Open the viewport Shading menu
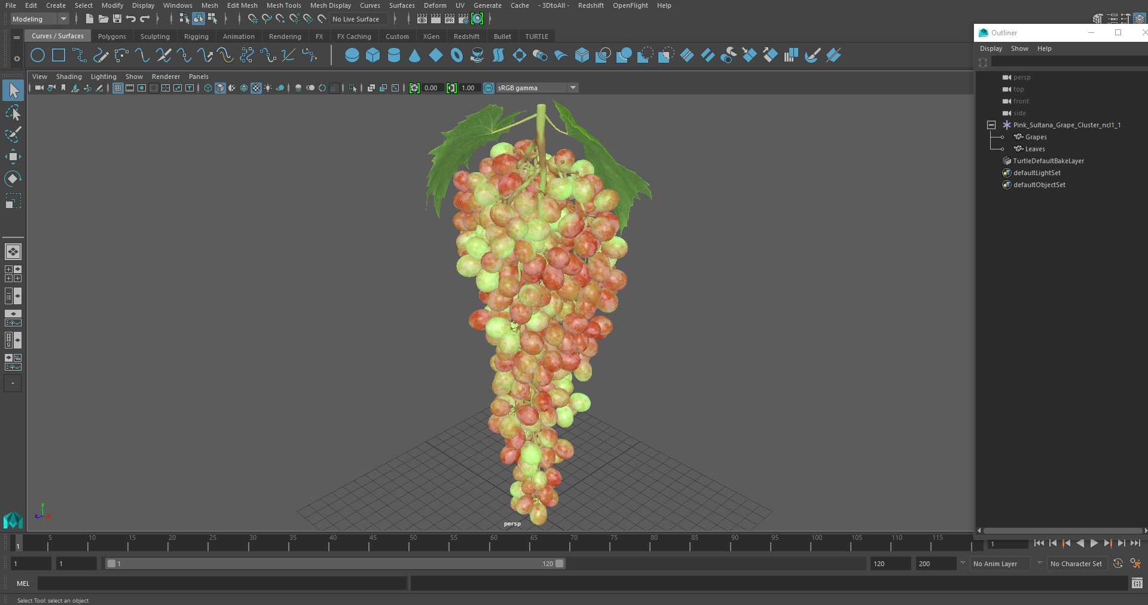 tap(69, 77)
